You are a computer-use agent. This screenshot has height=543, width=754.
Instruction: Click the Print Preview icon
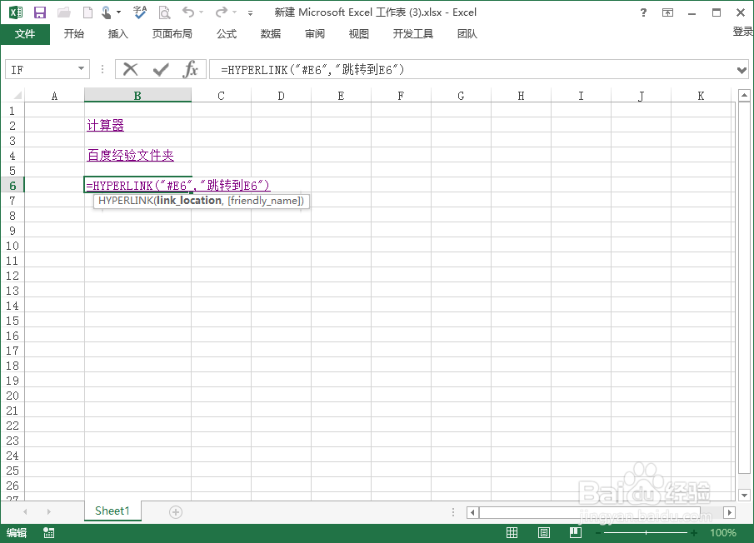pos(164,12)
